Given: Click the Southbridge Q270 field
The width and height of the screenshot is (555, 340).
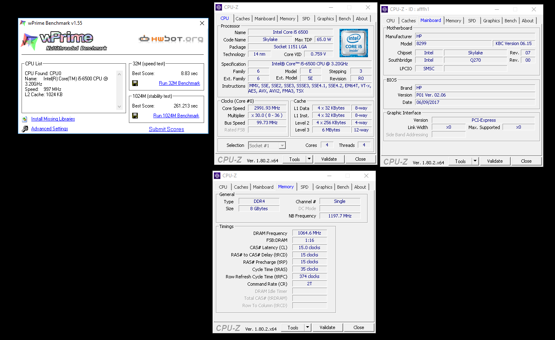Looking at the screenshot, I should point(475,60).
